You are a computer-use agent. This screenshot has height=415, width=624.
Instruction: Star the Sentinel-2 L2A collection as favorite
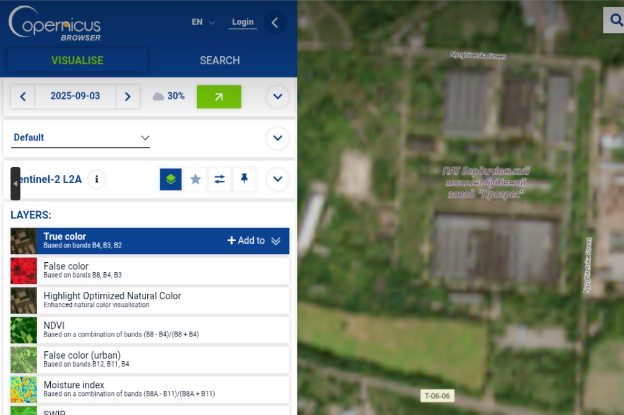(196, 179)
